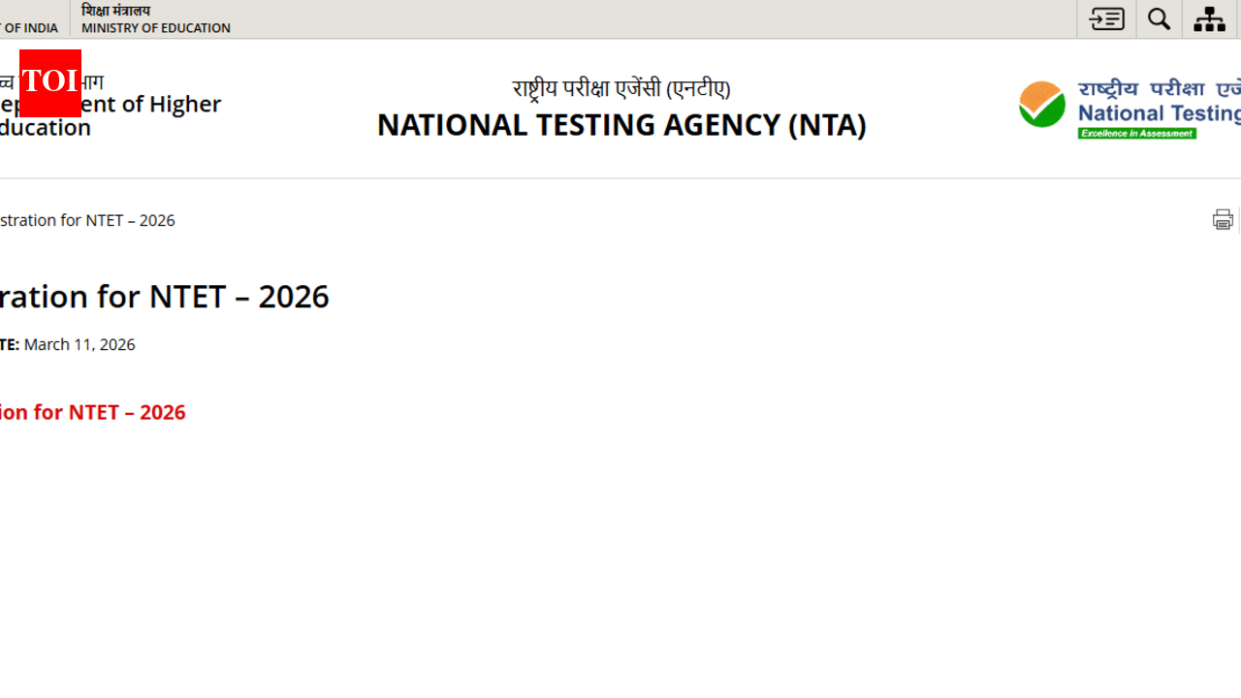Click the sitemap icon in the top bar
The image size is (1241, 698).
click(1209, 18)
